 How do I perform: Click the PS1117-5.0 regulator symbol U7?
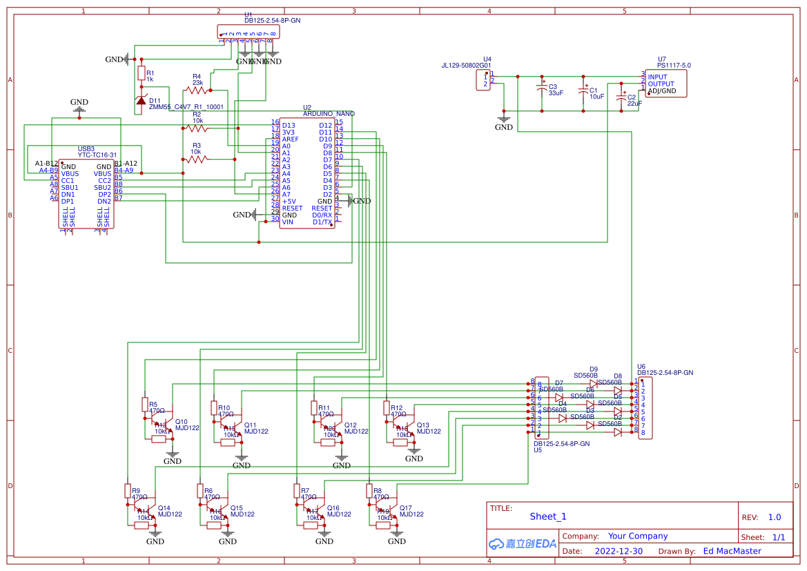665,83
